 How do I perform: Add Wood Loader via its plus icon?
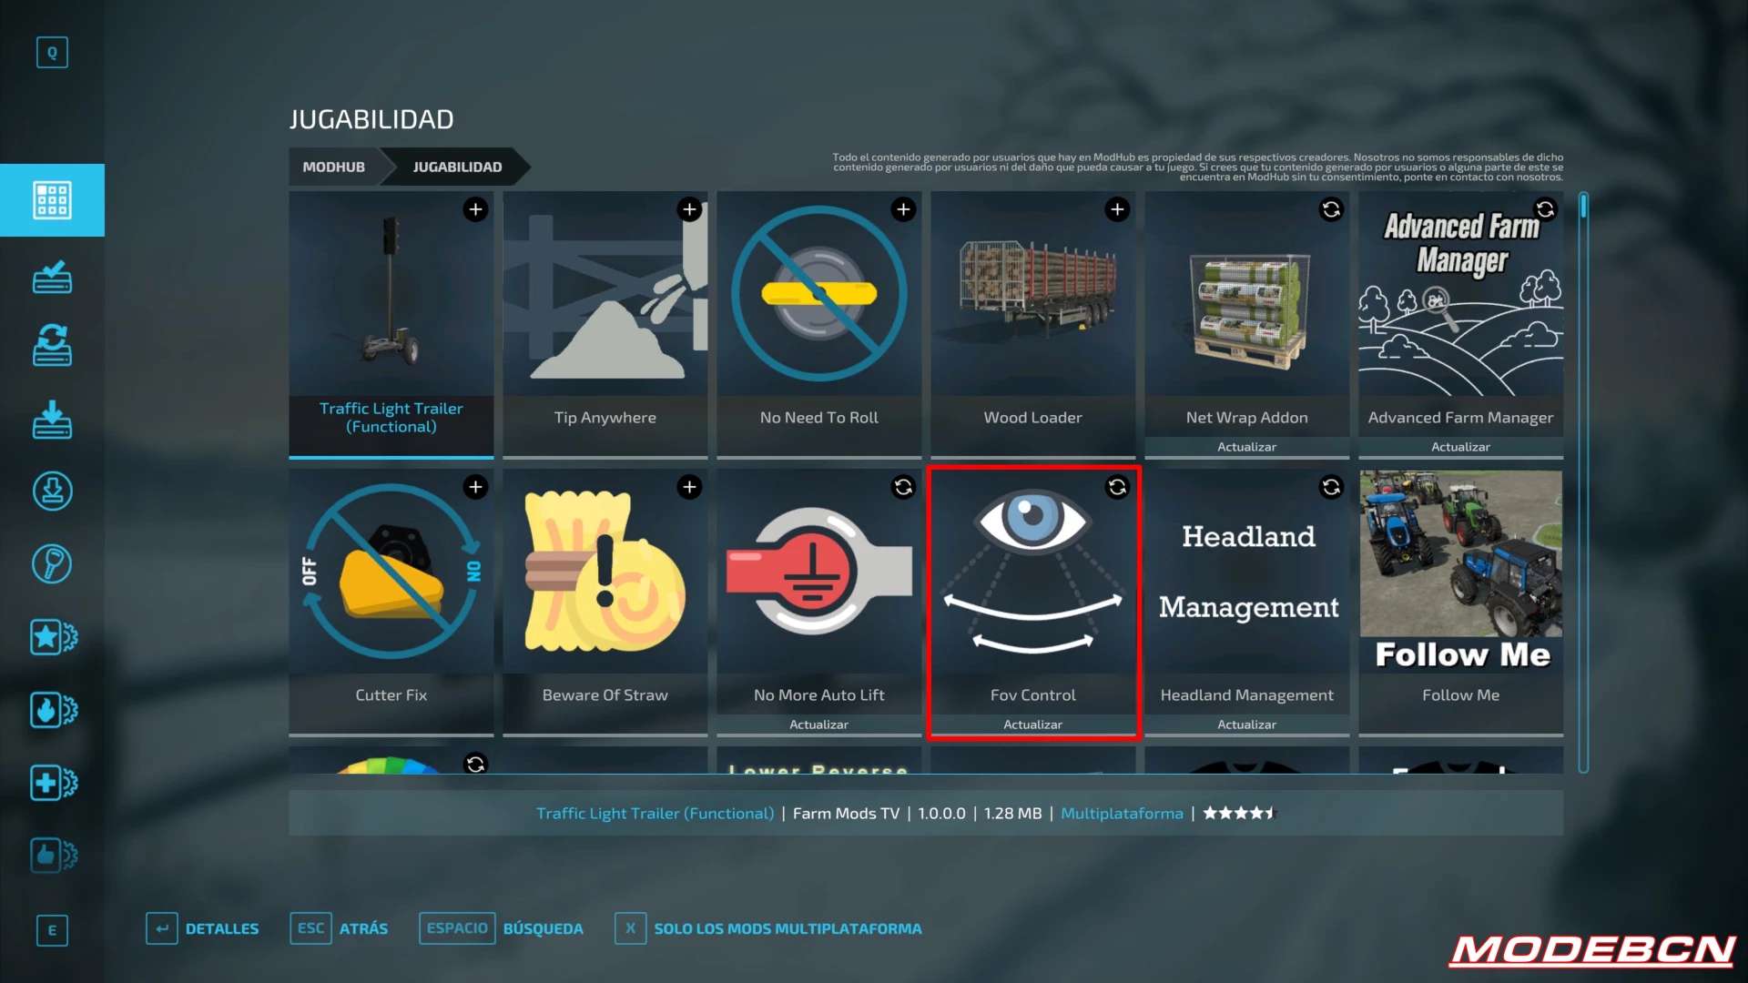tap(1117, 209)
